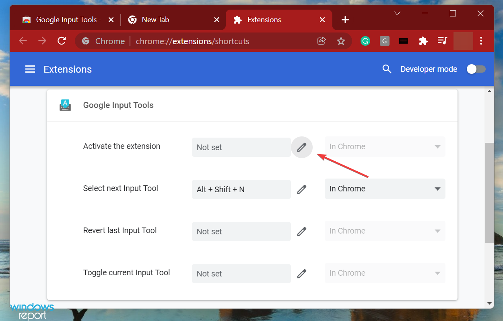Close the Extensions tab
This screenshot has height=321, width=503.
click(x=322, y=20)
